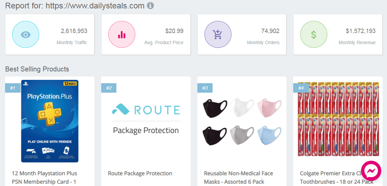The height and width of the screenshot is (186, 387).
Task: Click the shopping cart Monthly Orders icon
Action: [x=218, y=34]
